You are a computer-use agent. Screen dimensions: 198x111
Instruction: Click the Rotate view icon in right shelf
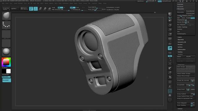(170, 77)
